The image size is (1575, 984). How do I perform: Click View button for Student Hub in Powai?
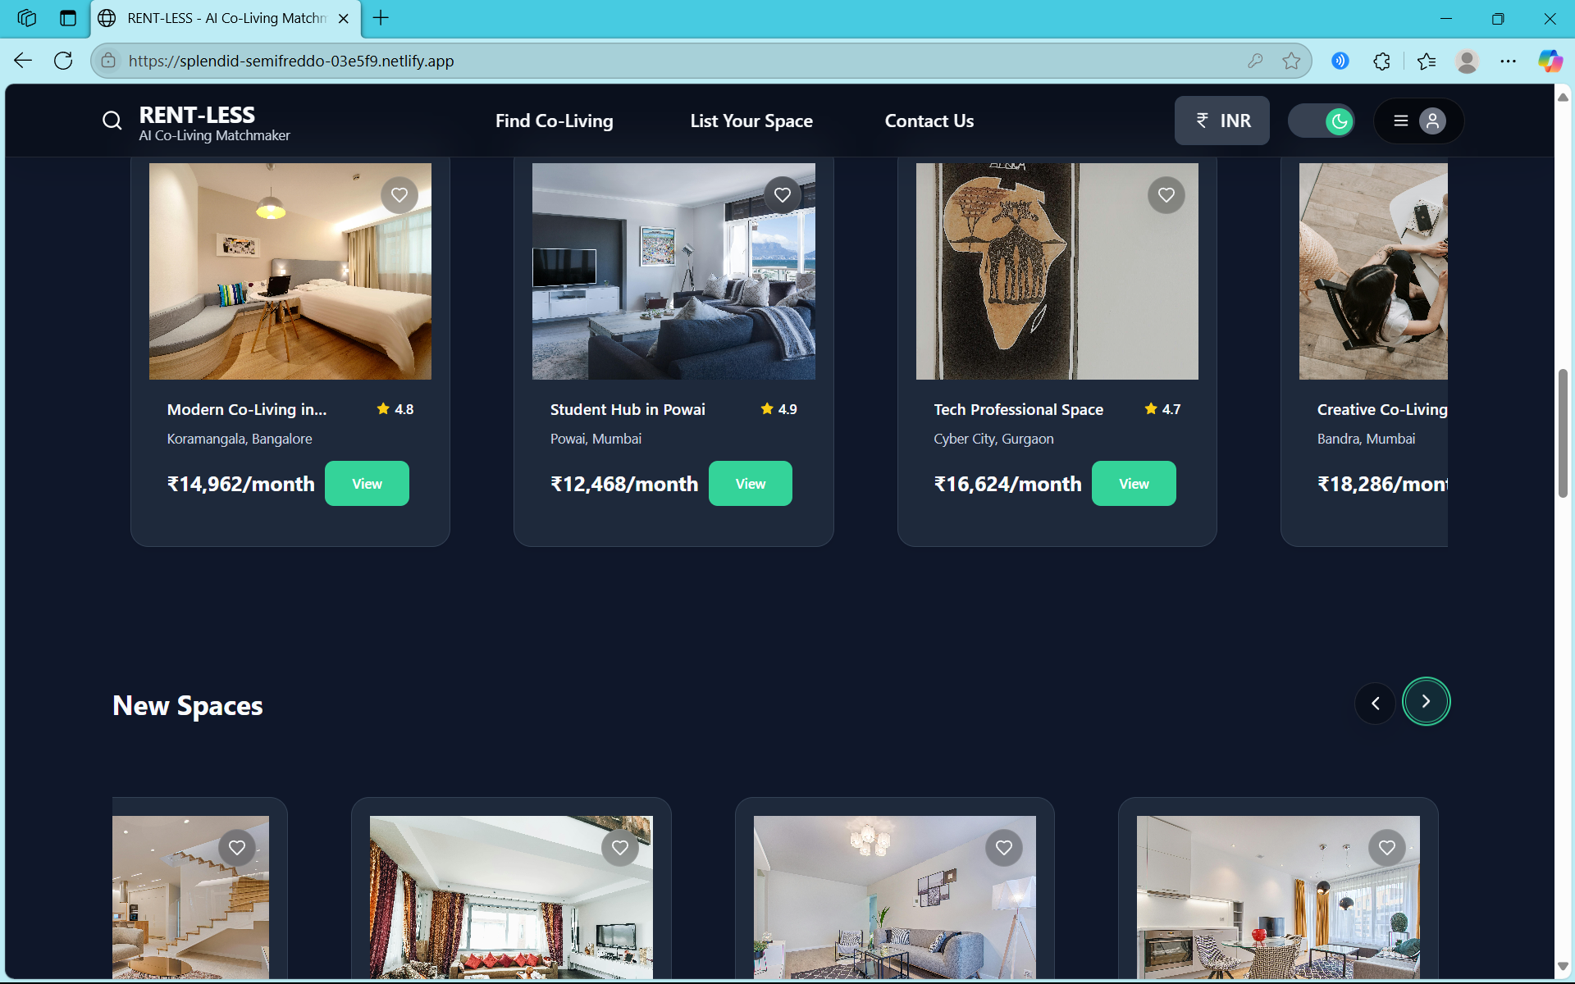coord(750,484)
